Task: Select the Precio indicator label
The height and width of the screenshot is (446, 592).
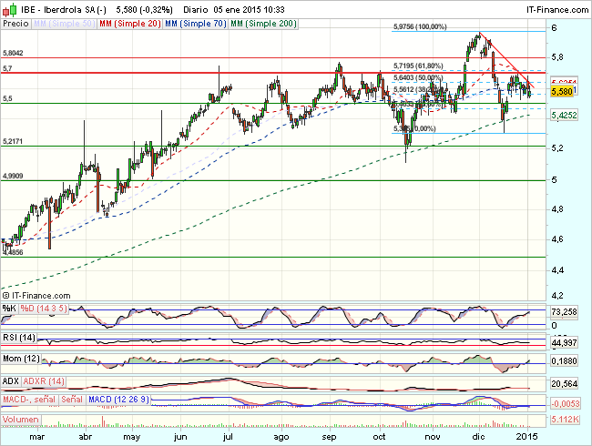Action: pos(15,24)
